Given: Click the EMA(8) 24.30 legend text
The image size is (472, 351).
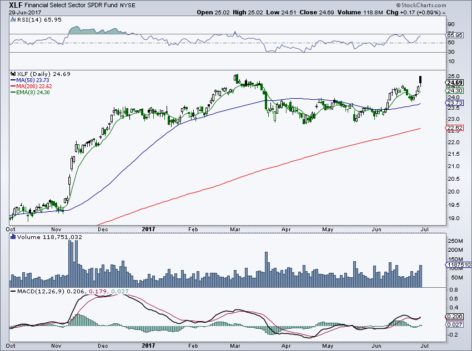Looking at the screenshot, I should click(x=33, y=92).
